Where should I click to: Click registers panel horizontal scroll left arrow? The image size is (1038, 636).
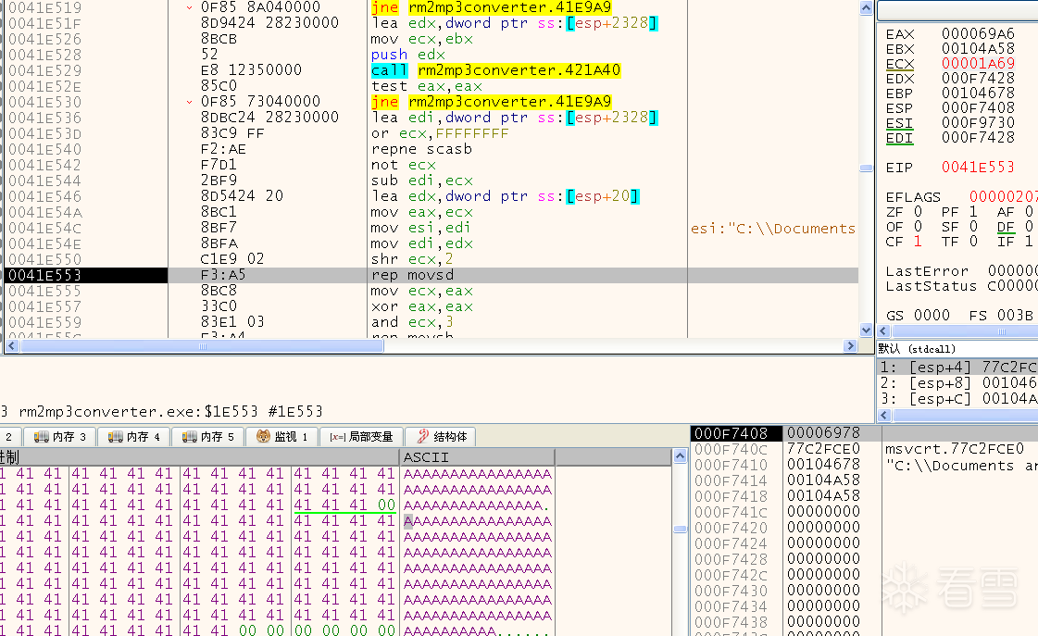tap(883, 330)
